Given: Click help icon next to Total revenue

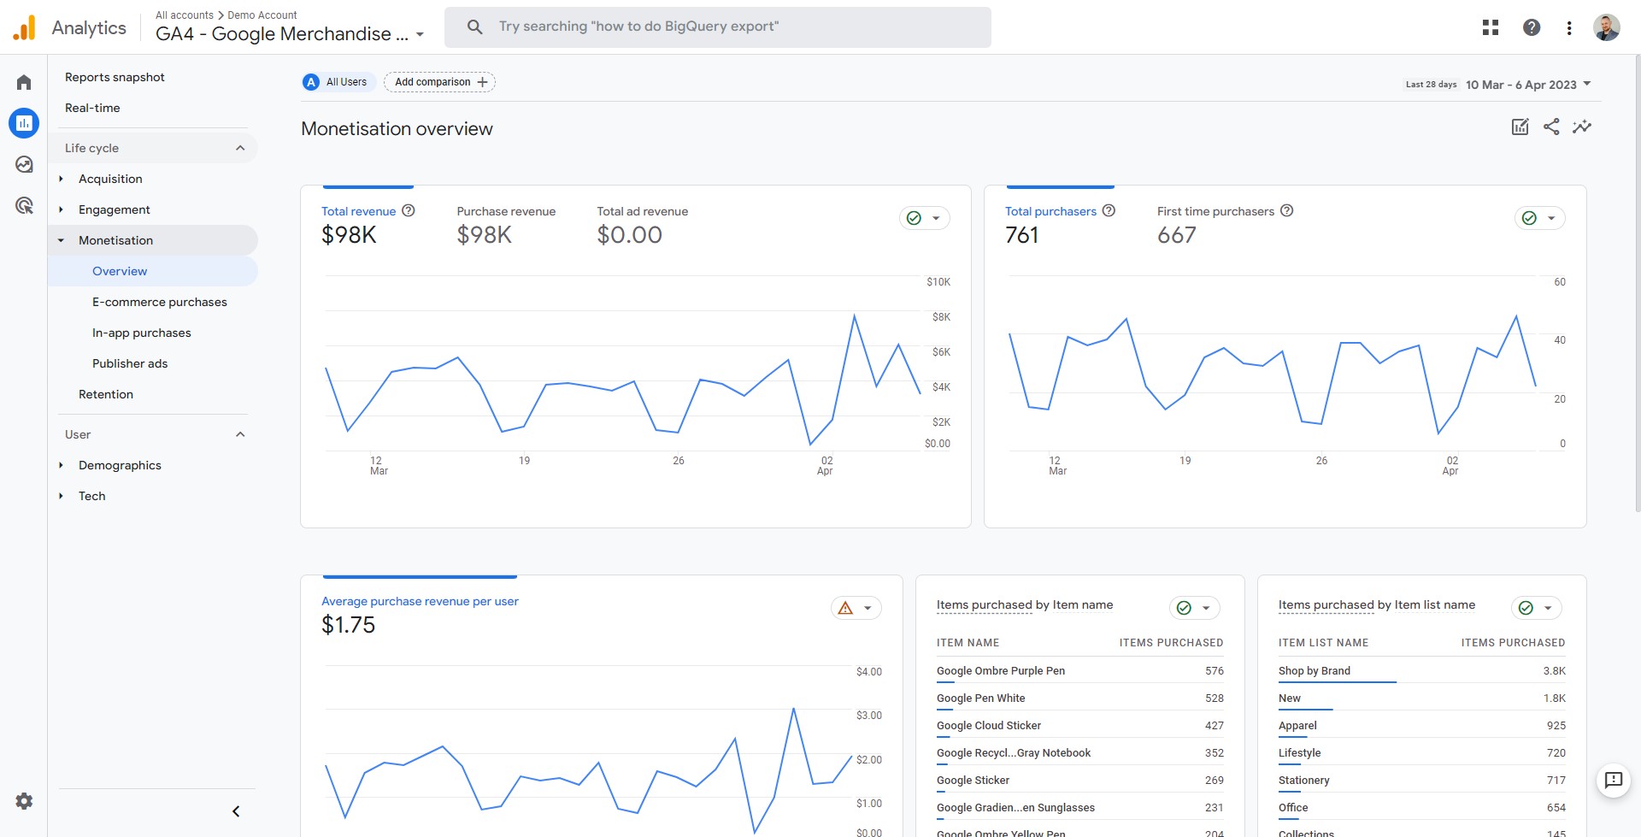Looking at the screenshot, I should coord(409,210).
